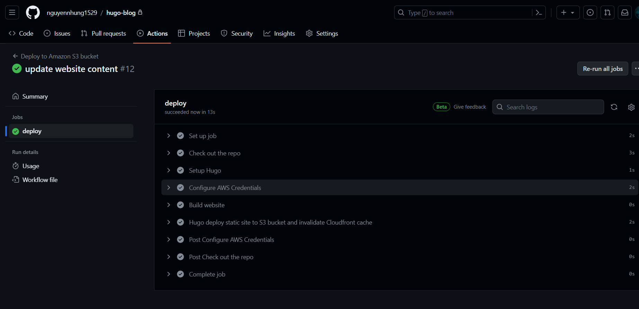The width and height of the screenshot is (639, 309).
Task: Go back to Deploy to Amazon S3 bucket workflow
Action: pyautogui.click(x=56, y=56)
